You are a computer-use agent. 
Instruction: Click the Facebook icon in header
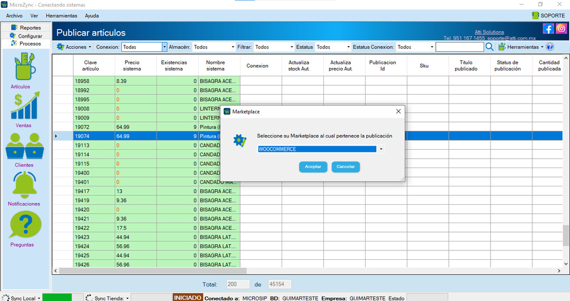[x=548, y=28]
